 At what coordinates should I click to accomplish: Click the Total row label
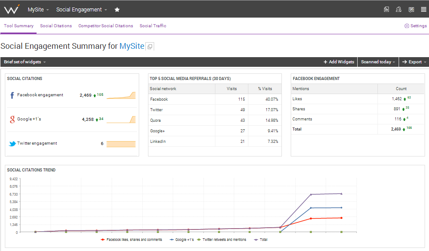[x=297, y=129]
